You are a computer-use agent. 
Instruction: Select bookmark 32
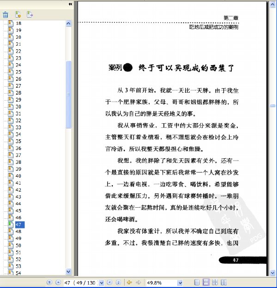coord(18,120)
